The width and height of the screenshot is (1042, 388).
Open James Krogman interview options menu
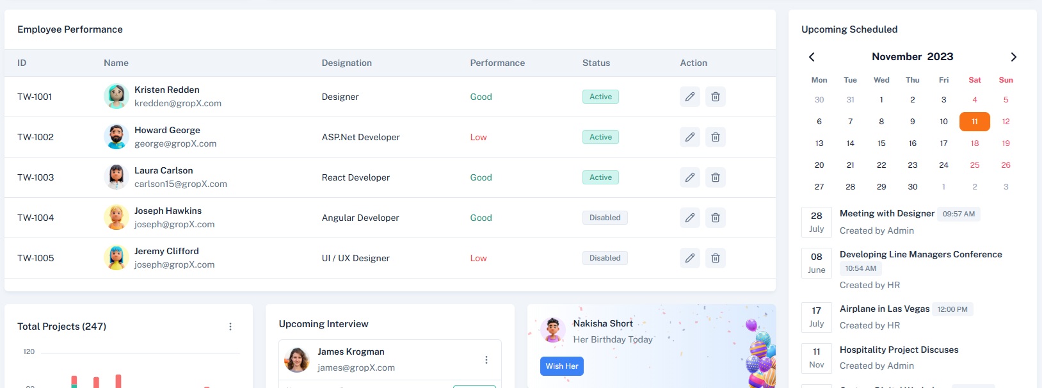click(x=486, y=360)
